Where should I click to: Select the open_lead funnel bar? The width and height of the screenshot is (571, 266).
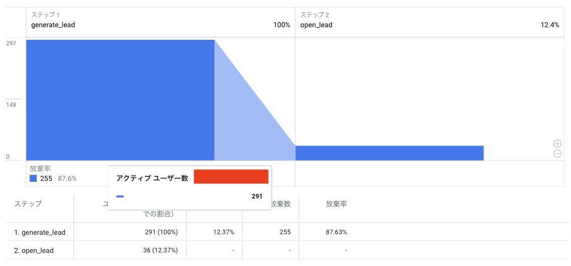[x=389, y=153]
